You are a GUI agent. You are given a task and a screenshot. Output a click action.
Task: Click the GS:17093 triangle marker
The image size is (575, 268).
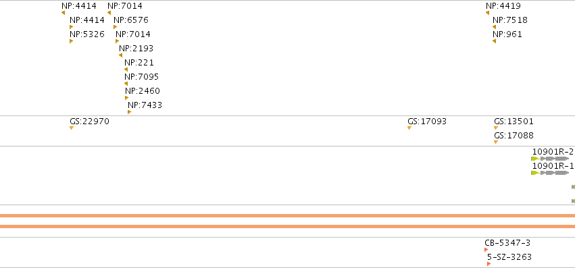(409, 128)
